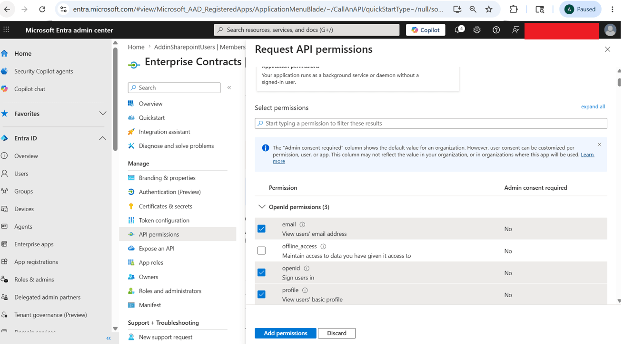The image size is (624, 348).
Task: Click Token configuration bars icon
Action: (132, 221)
